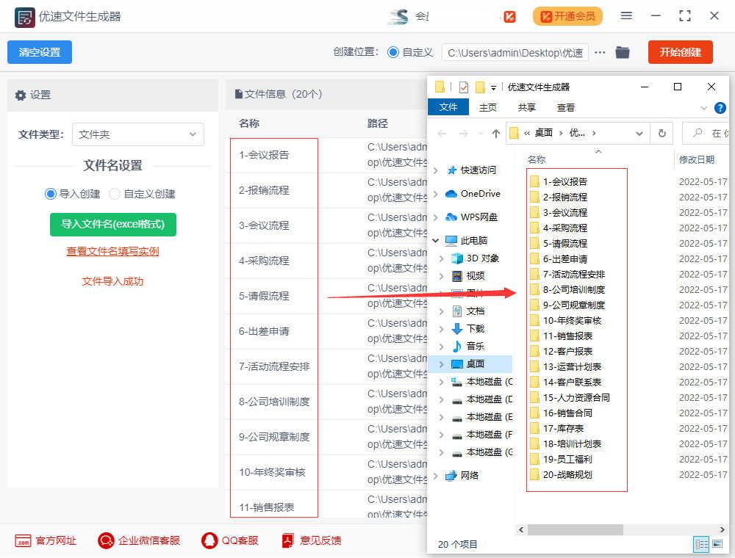The height and width of the screenshot is (558, 735).
Task: Expand 快速访问 tree node
Action: click(x=435, y=170)
